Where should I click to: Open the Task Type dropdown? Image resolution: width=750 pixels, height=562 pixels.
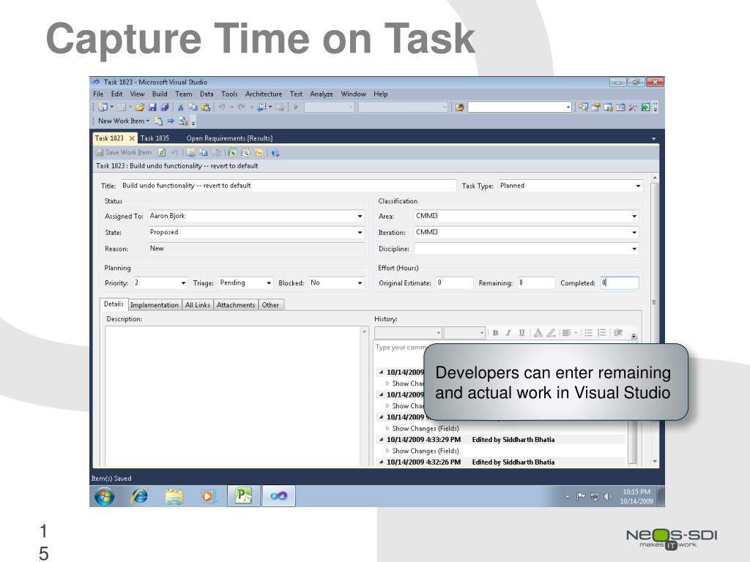(x=638, y=186)
